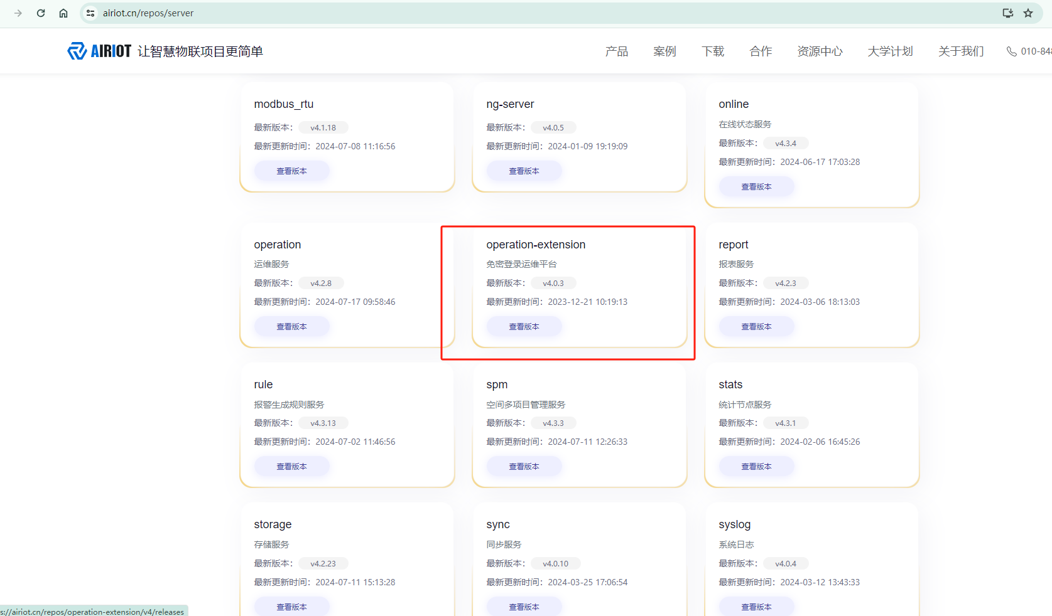1052x616 pixels.
Task: Click the syslog card title
Action: 735,524
